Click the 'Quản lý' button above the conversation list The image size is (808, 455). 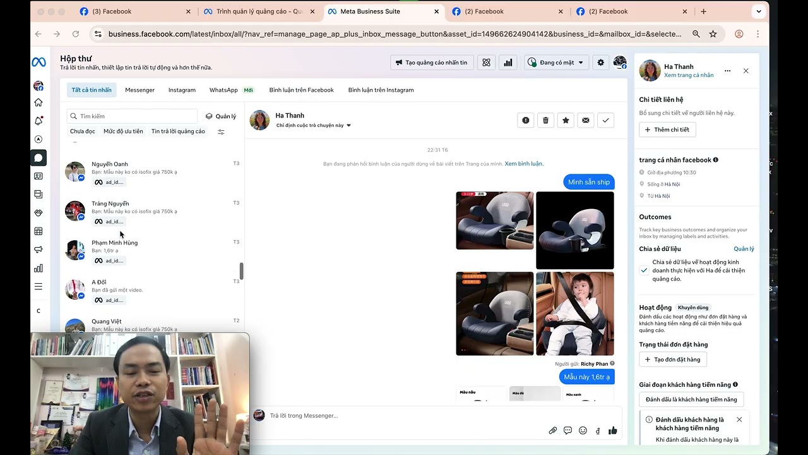pyautogui.click(x=221, y=116)
